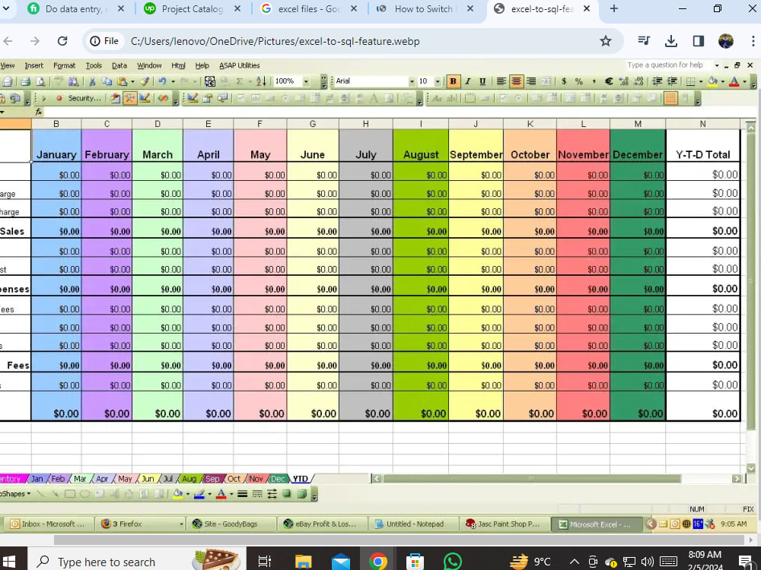Toggle Italic formatting
Viewport: 761px width, 570px height.
click(x=468, y=81)
